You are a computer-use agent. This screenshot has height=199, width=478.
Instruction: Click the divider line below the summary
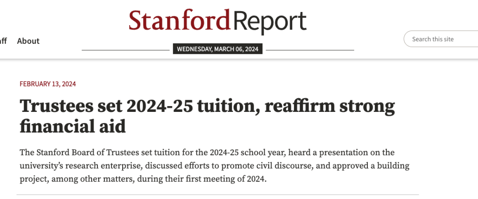tap(218, 195)
